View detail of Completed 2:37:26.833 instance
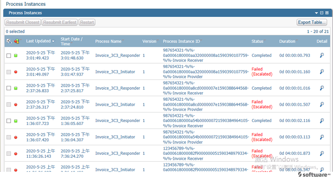The height and width of the screenshot is (178, 333). [x=322, y=88]
